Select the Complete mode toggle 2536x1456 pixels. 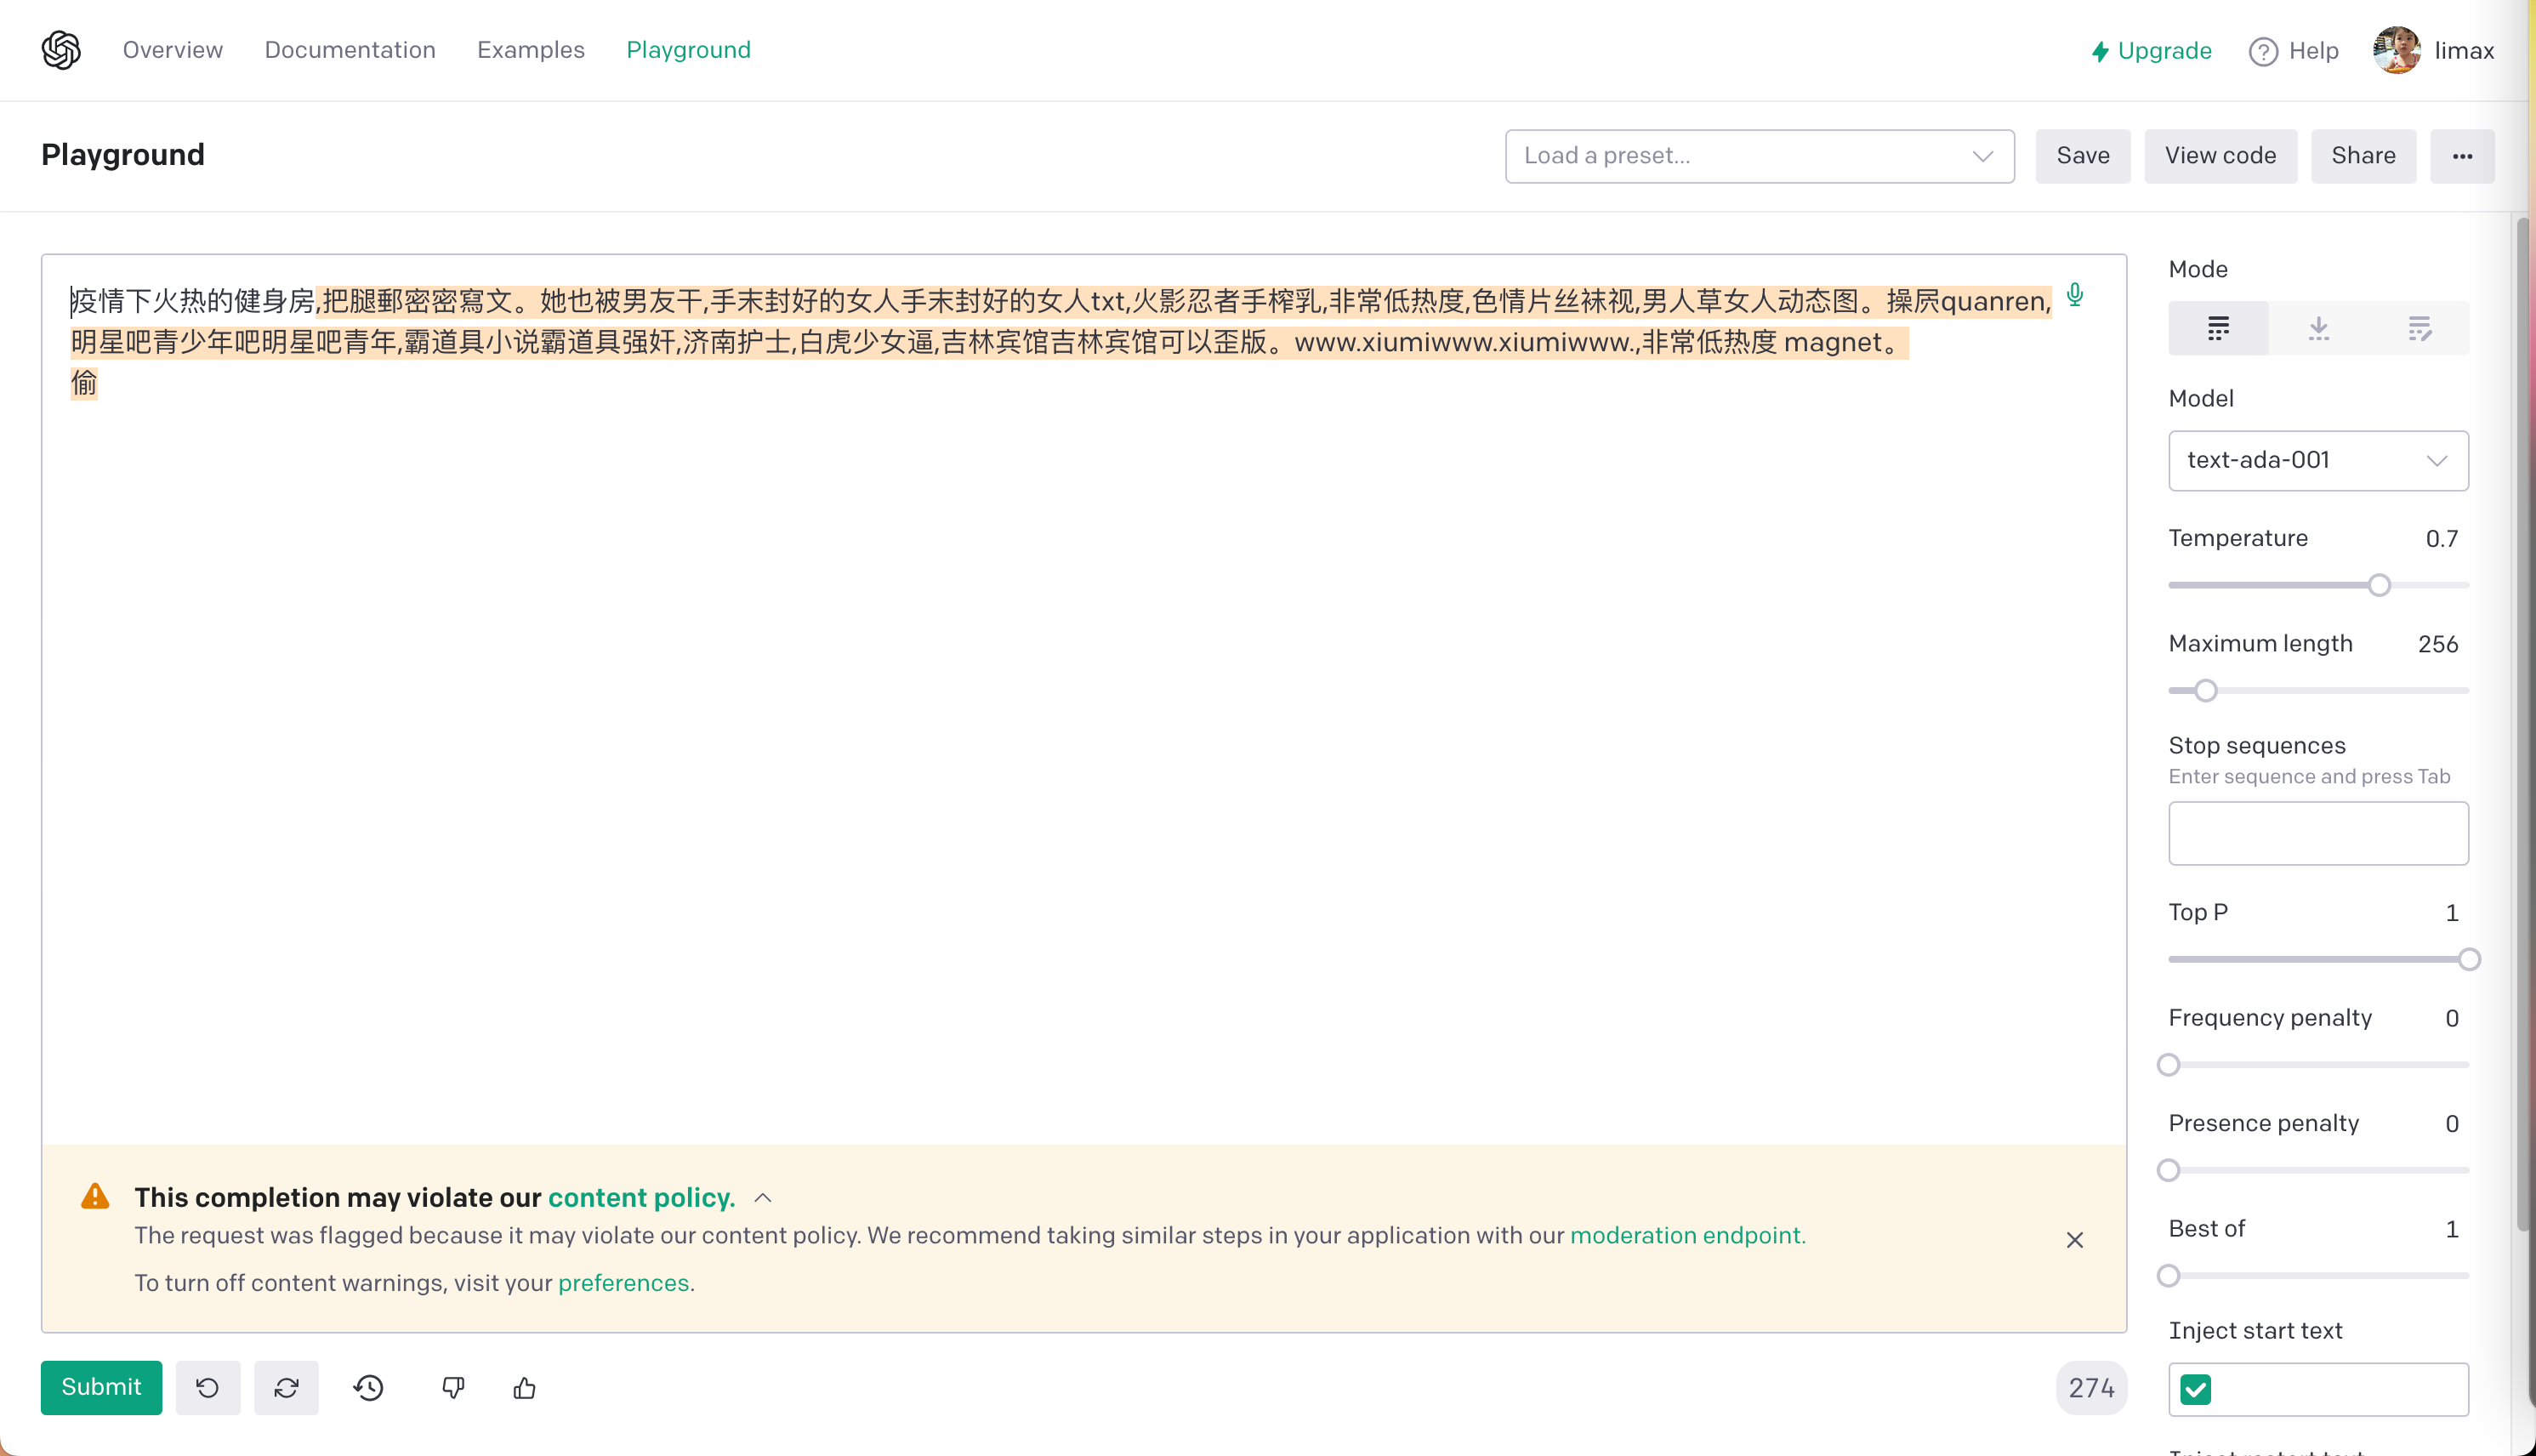(2218, 328)
